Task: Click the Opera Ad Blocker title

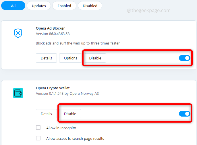Action: click(50, 28)
